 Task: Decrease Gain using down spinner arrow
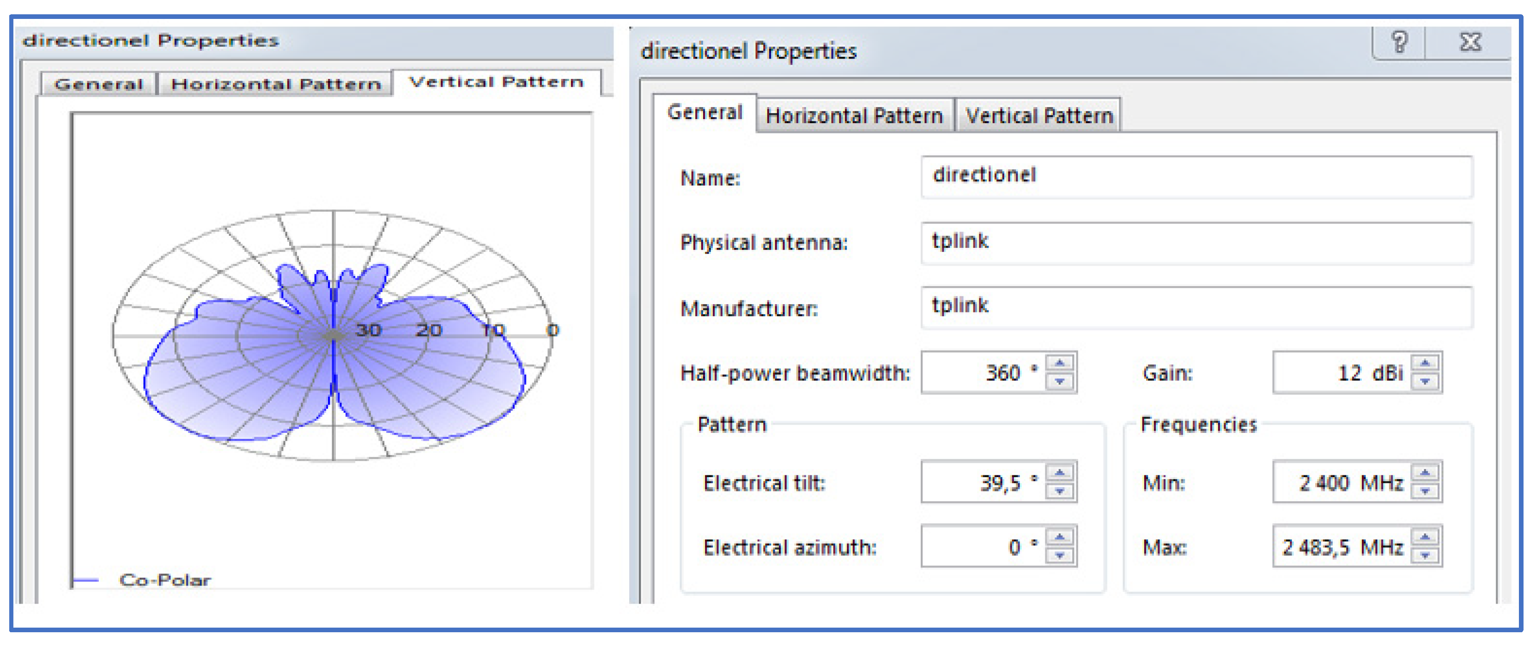tap(1425, 381)
